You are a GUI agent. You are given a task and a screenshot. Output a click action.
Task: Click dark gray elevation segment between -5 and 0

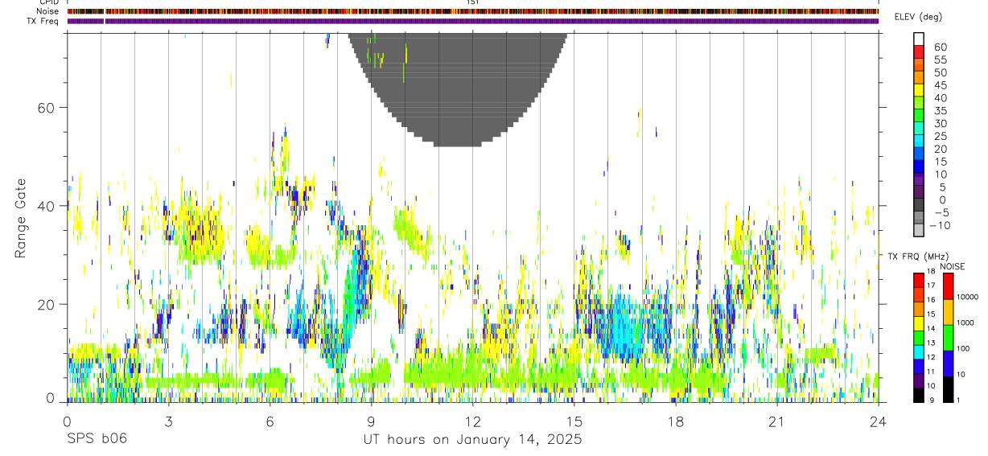tap(919, 205)
